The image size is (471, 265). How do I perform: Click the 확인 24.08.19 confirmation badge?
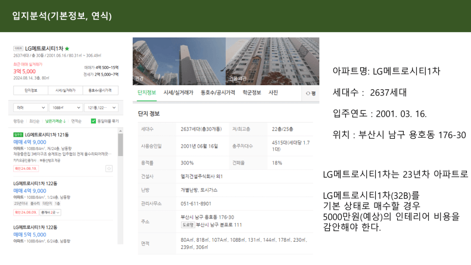(x=26, y=169)
